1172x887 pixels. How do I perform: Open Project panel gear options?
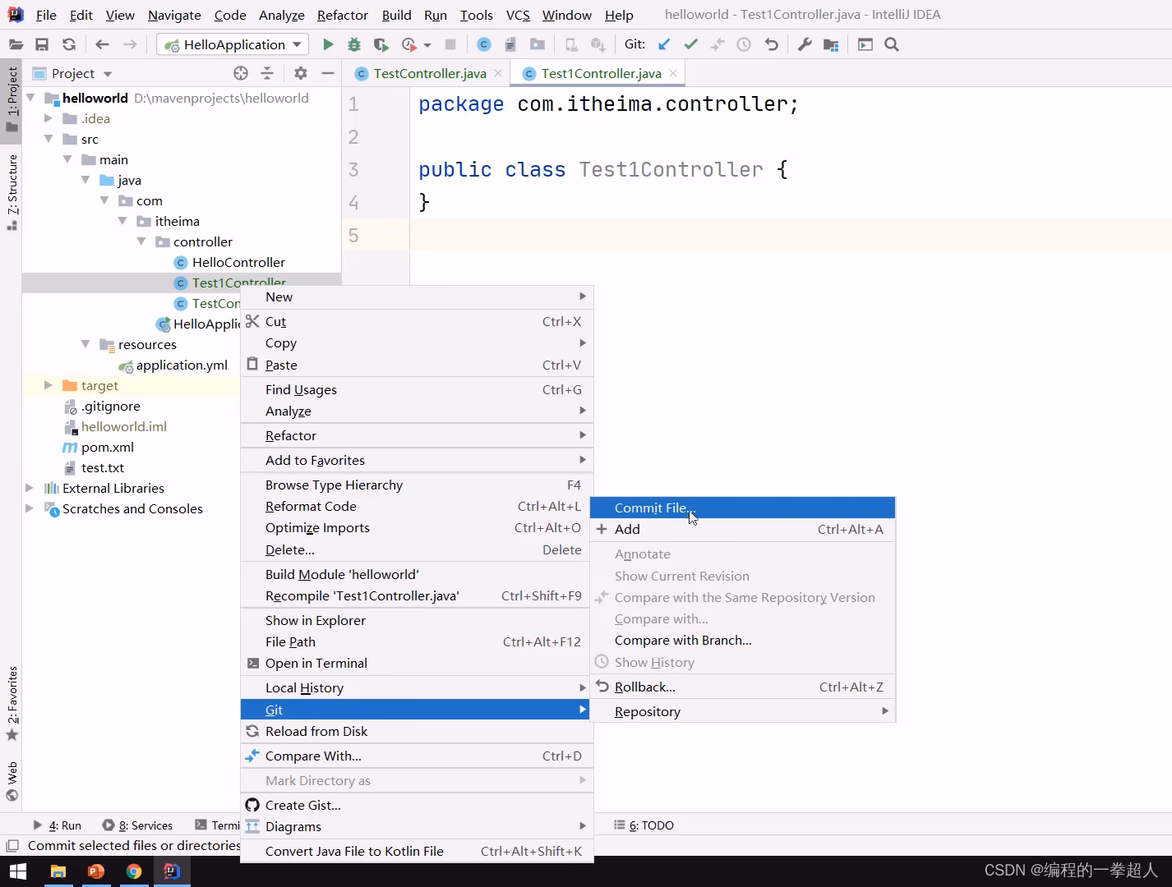tap(301, 73)
